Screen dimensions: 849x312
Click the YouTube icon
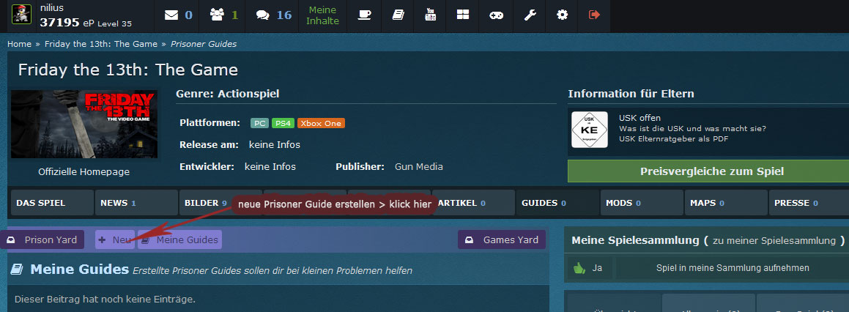point(431,15)
